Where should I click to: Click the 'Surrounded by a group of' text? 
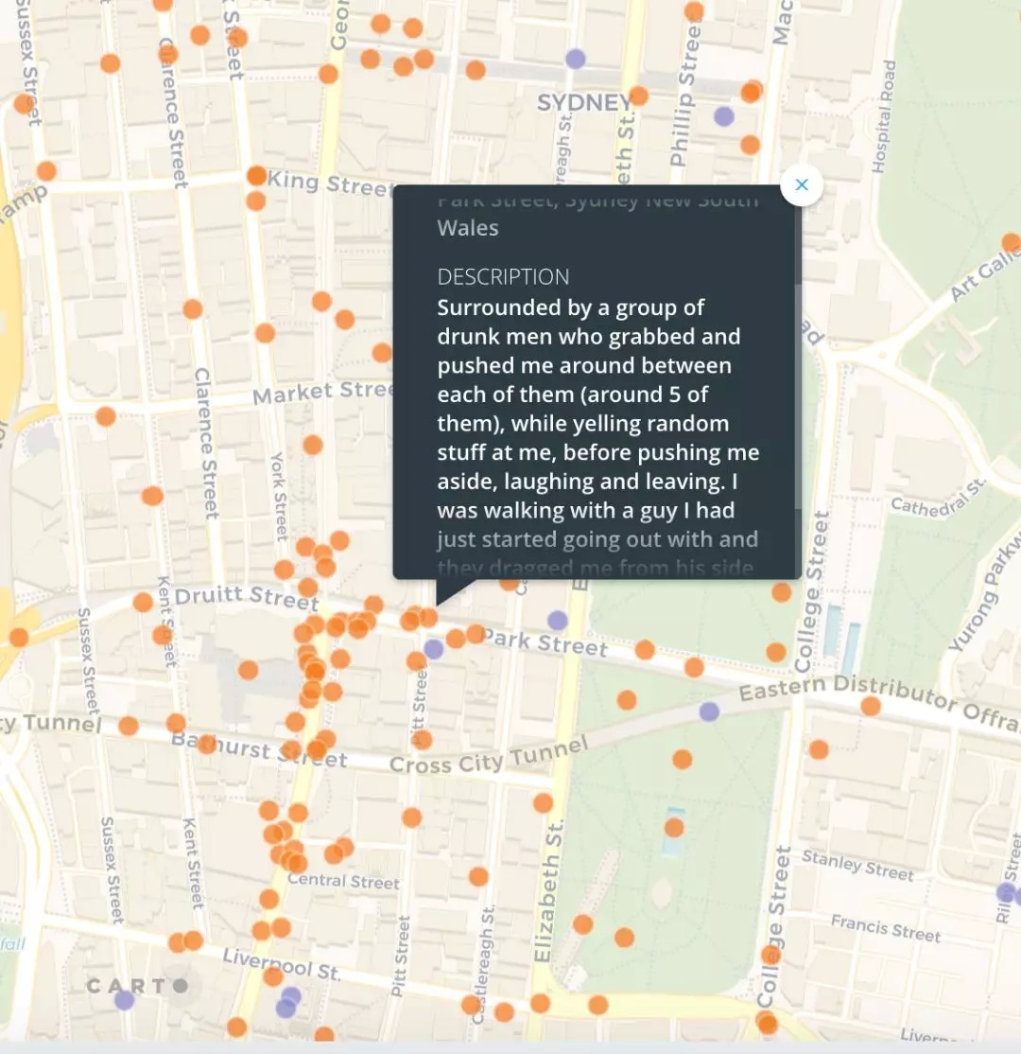point(570,307)
